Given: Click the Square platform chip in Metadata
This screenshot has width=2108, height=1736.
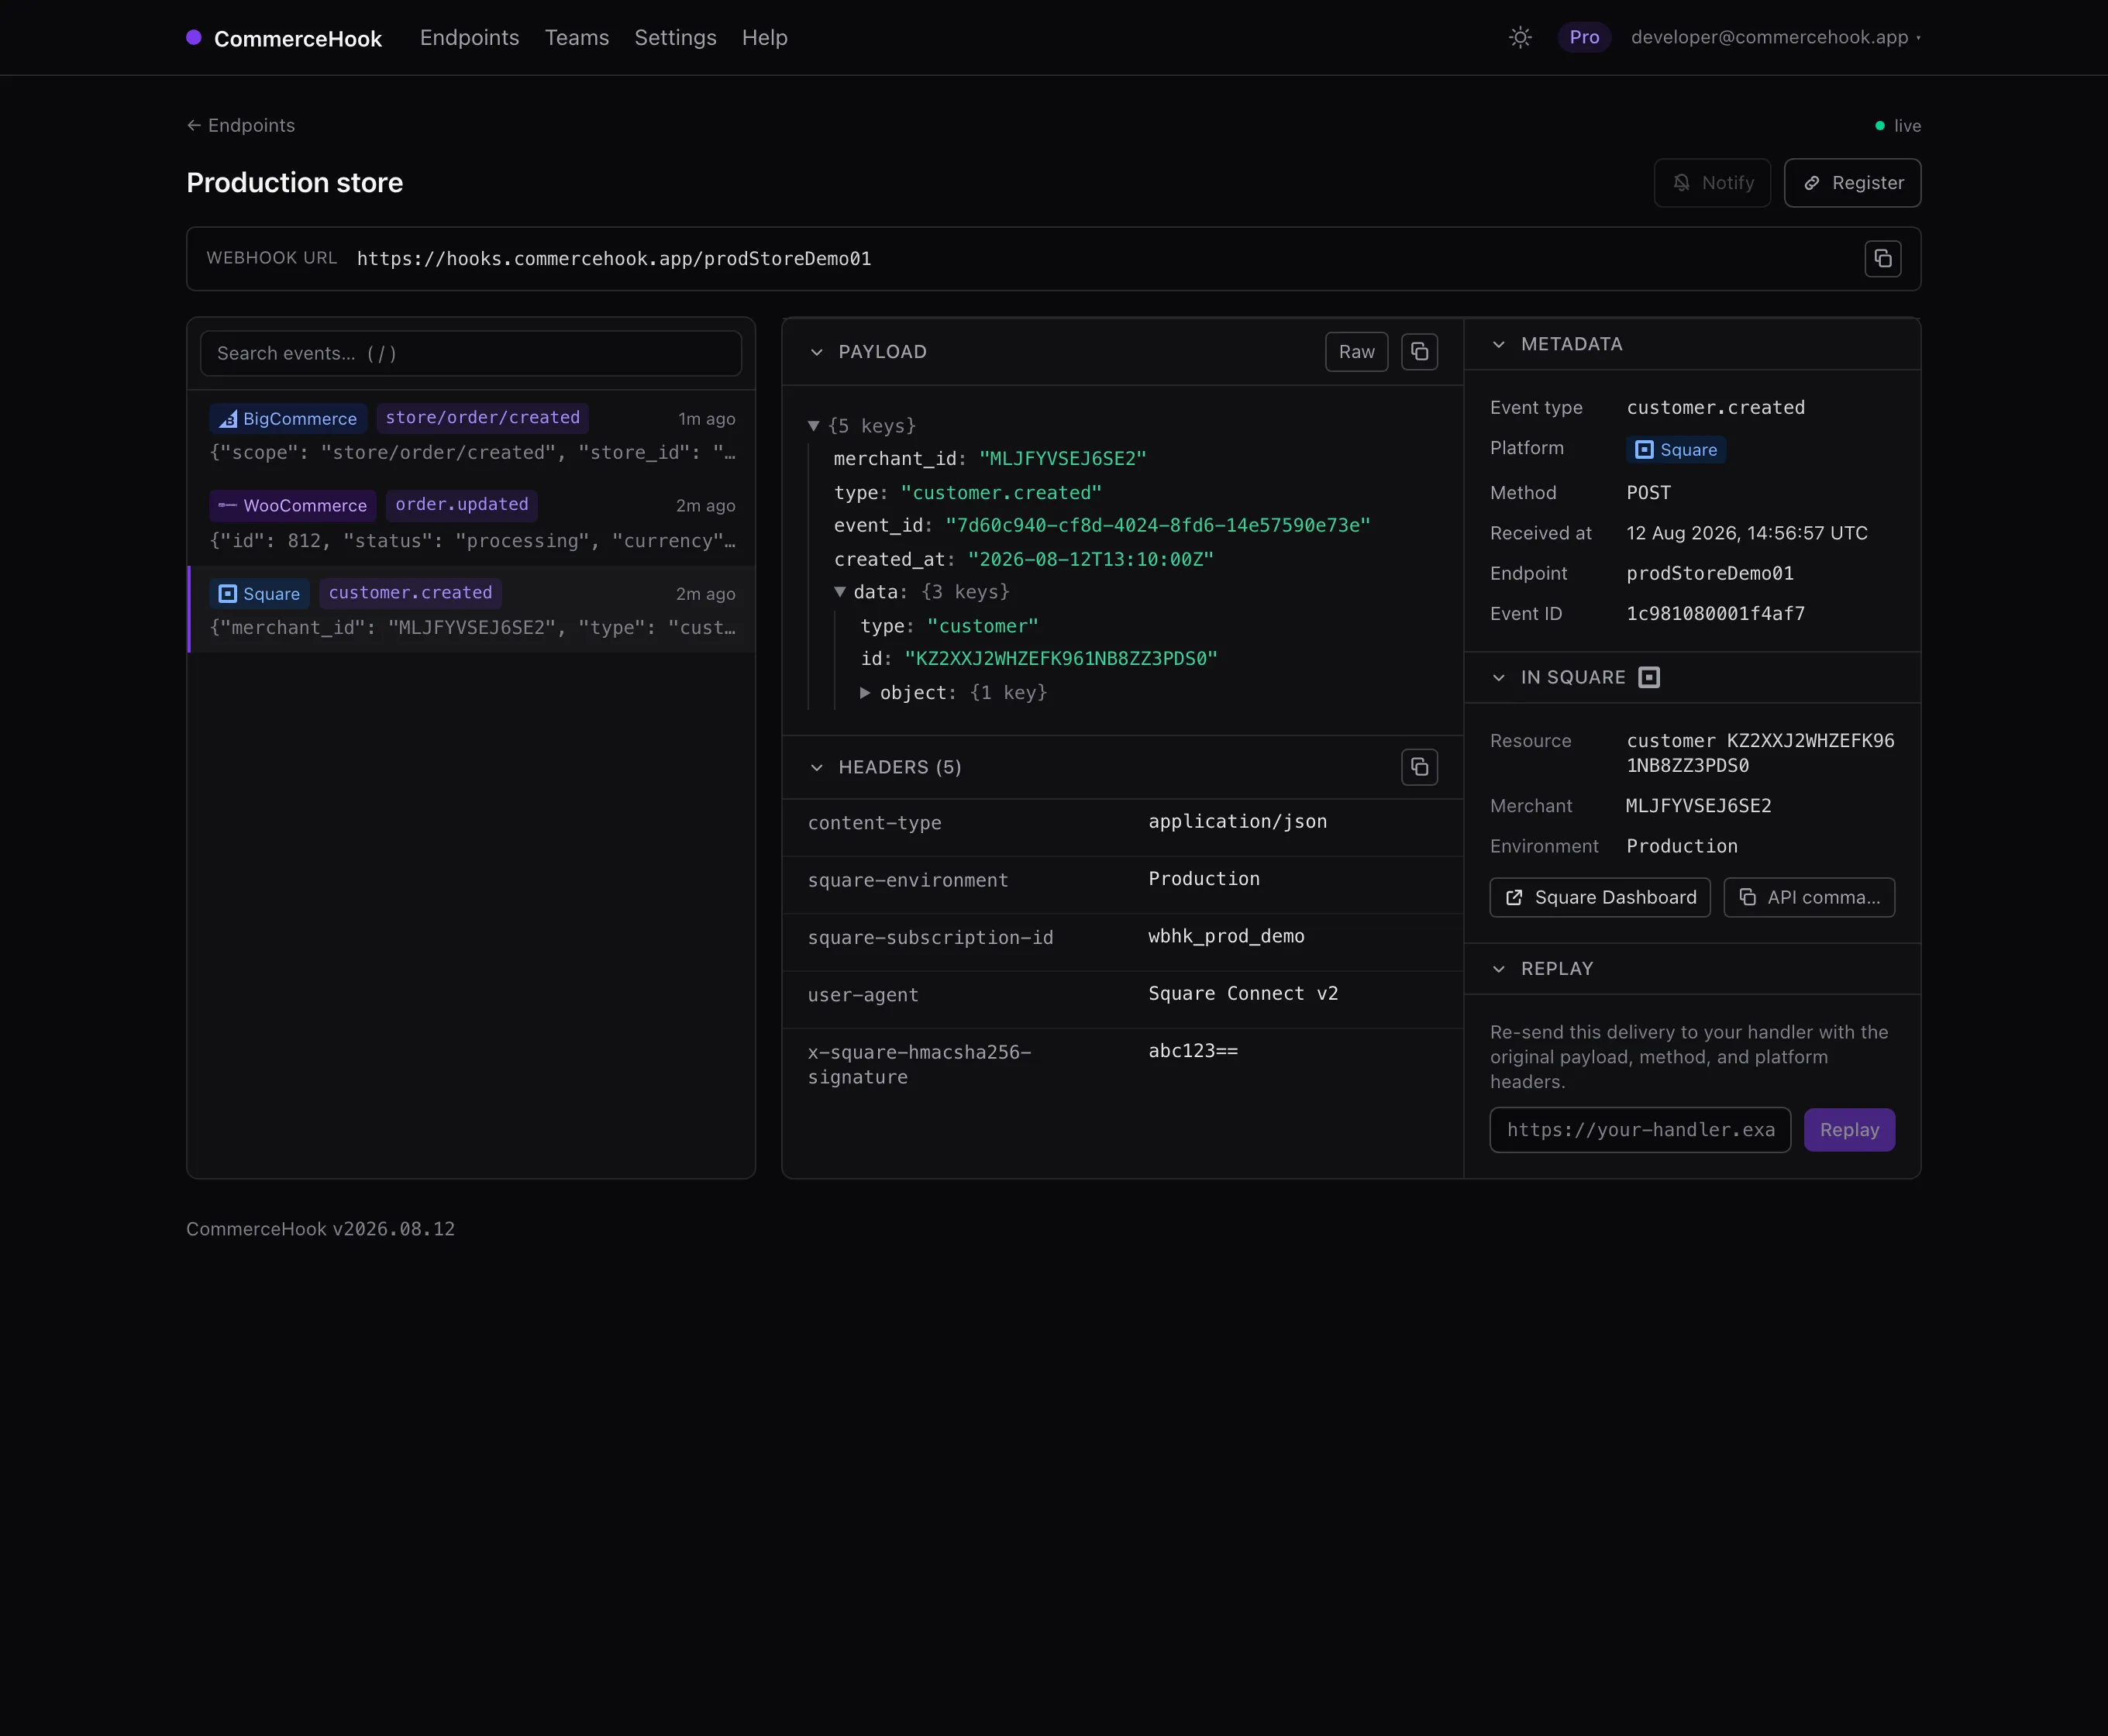Looking at the screenshot, I should (1676, 450).
